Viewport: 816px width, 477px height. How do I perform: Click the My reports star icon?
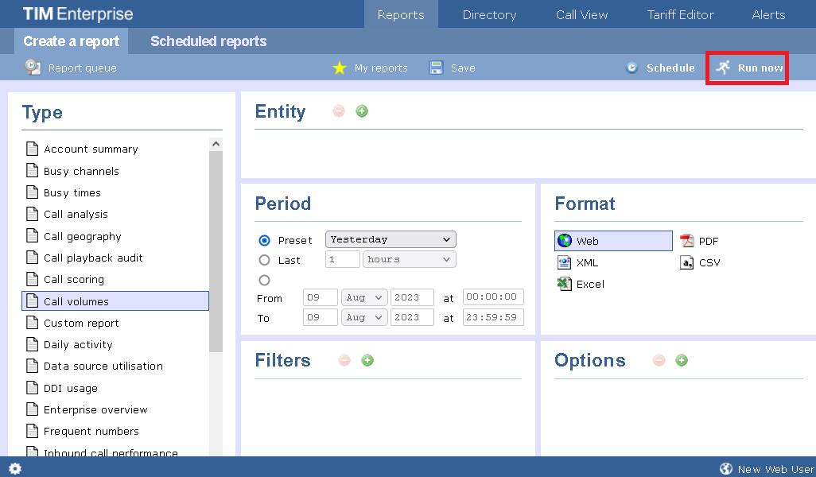pos(340,68)
